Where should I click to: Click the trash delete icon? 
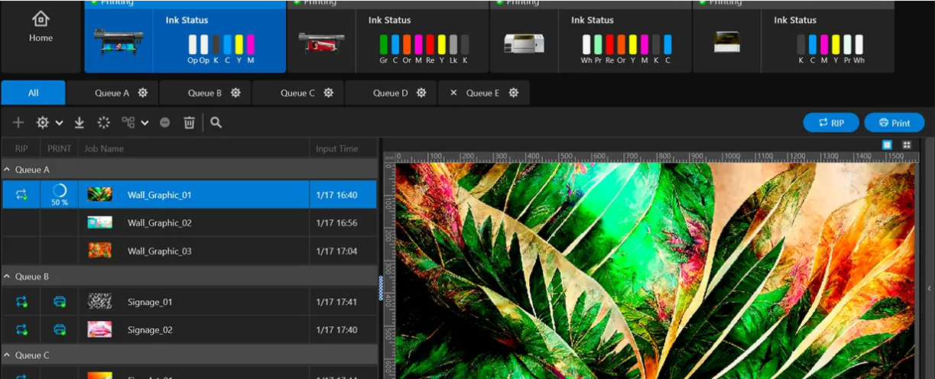[189, 122]
